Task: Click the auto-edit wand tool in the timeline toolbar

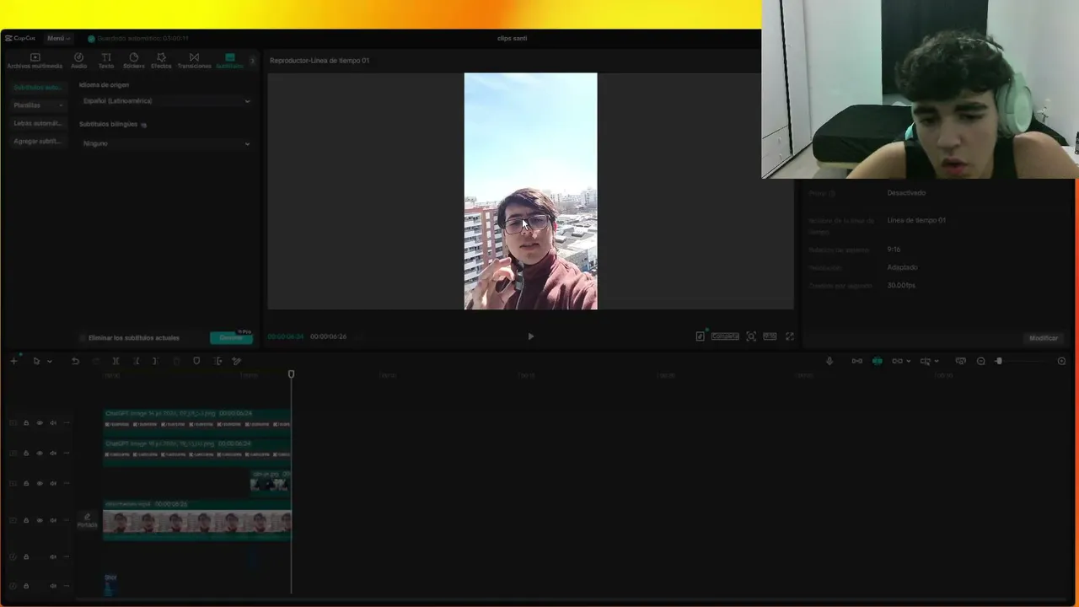Action: pos(237,361)
